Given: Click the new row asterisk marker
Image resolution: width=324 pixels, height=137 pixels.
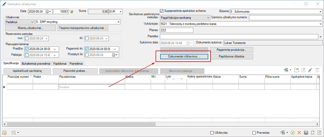Looking at the screenshot, I should pos(4,87).
